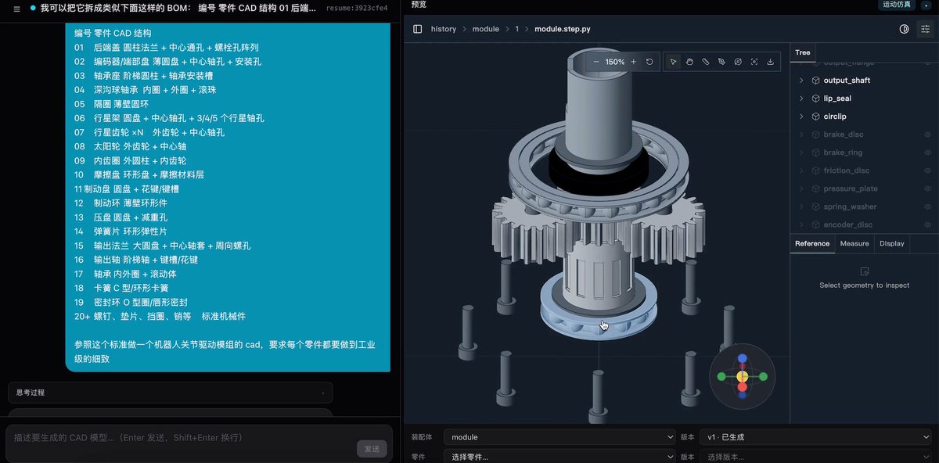Expand the encoder_disc tree node
Screen dimensions: 939x463
click(x=801, y=224)
